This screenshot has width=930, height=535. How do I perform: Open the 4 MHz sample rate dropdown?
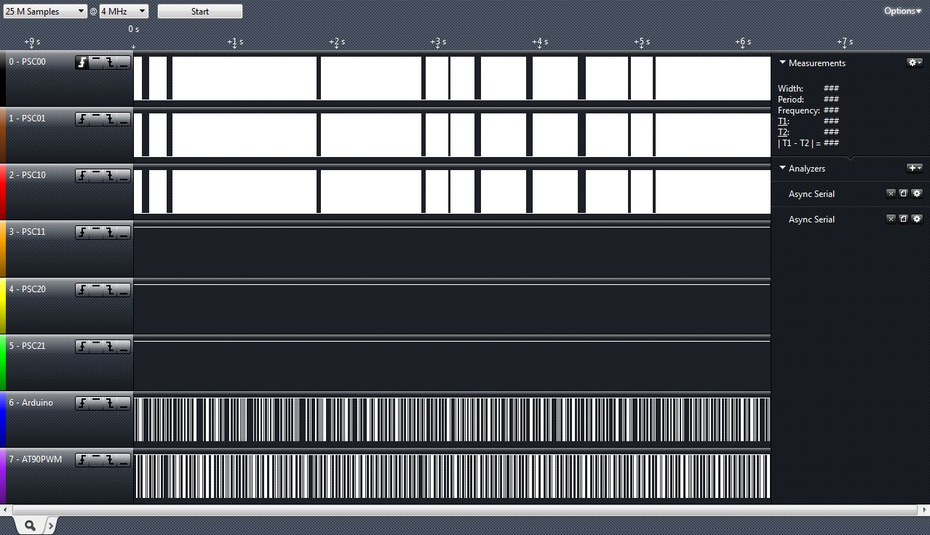point(124,12)
